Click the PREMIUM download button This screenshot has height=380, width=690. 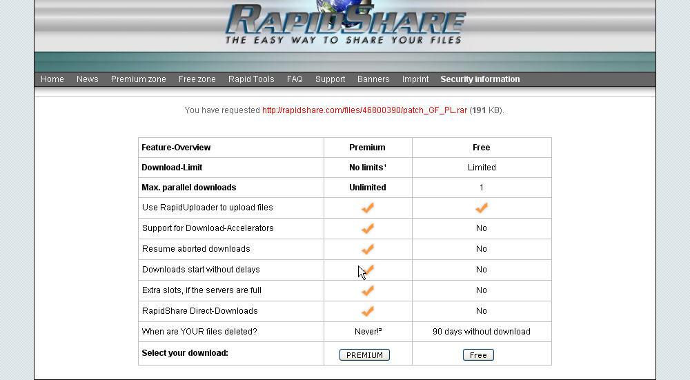(x=364, y=355)
